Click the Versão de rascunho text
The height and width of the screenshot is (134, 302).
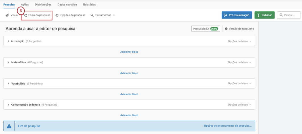tap(241, 29)
